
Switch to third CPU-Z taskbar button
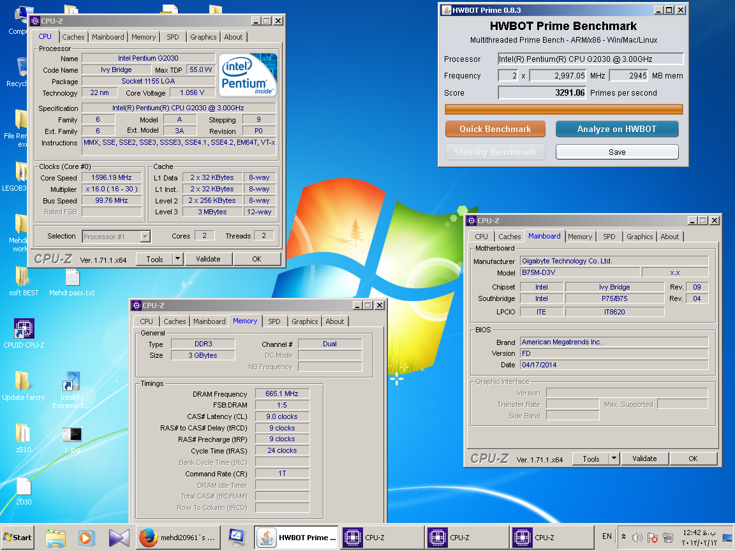(551, 538)
